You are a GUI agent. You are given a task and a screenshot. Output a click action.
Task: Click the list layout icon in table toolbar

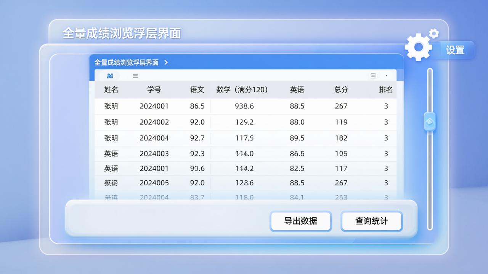(x=373, y=76)
